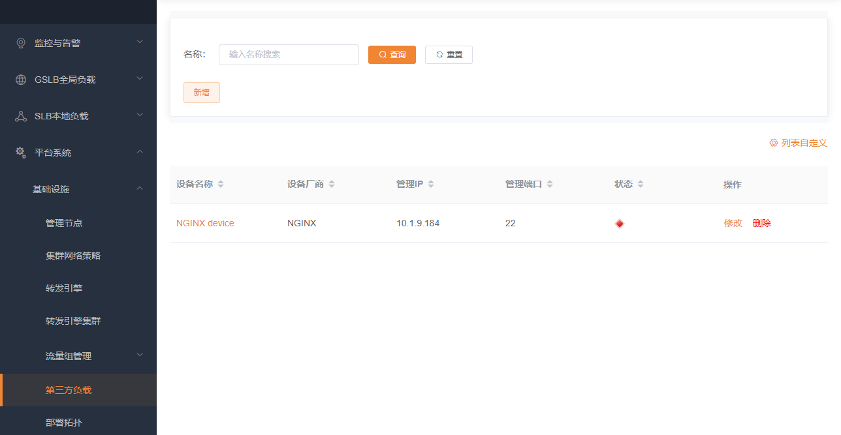Open the NGINX device name link
The width and height of the screenshot is (841, 435).
click(205, 223)
